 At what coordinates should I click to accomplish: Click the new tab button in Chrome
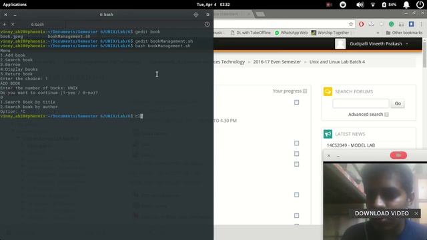tap(260, 14)
